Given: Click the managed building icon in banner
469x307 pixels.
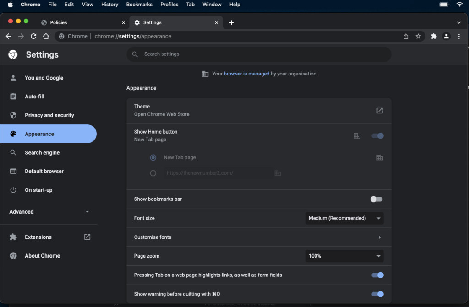Looking at the screenshot, I should pos(205,74).
